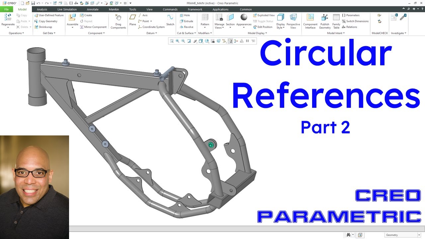
Task: Switch to the Live Simulation tab
Action: [67, 9]
